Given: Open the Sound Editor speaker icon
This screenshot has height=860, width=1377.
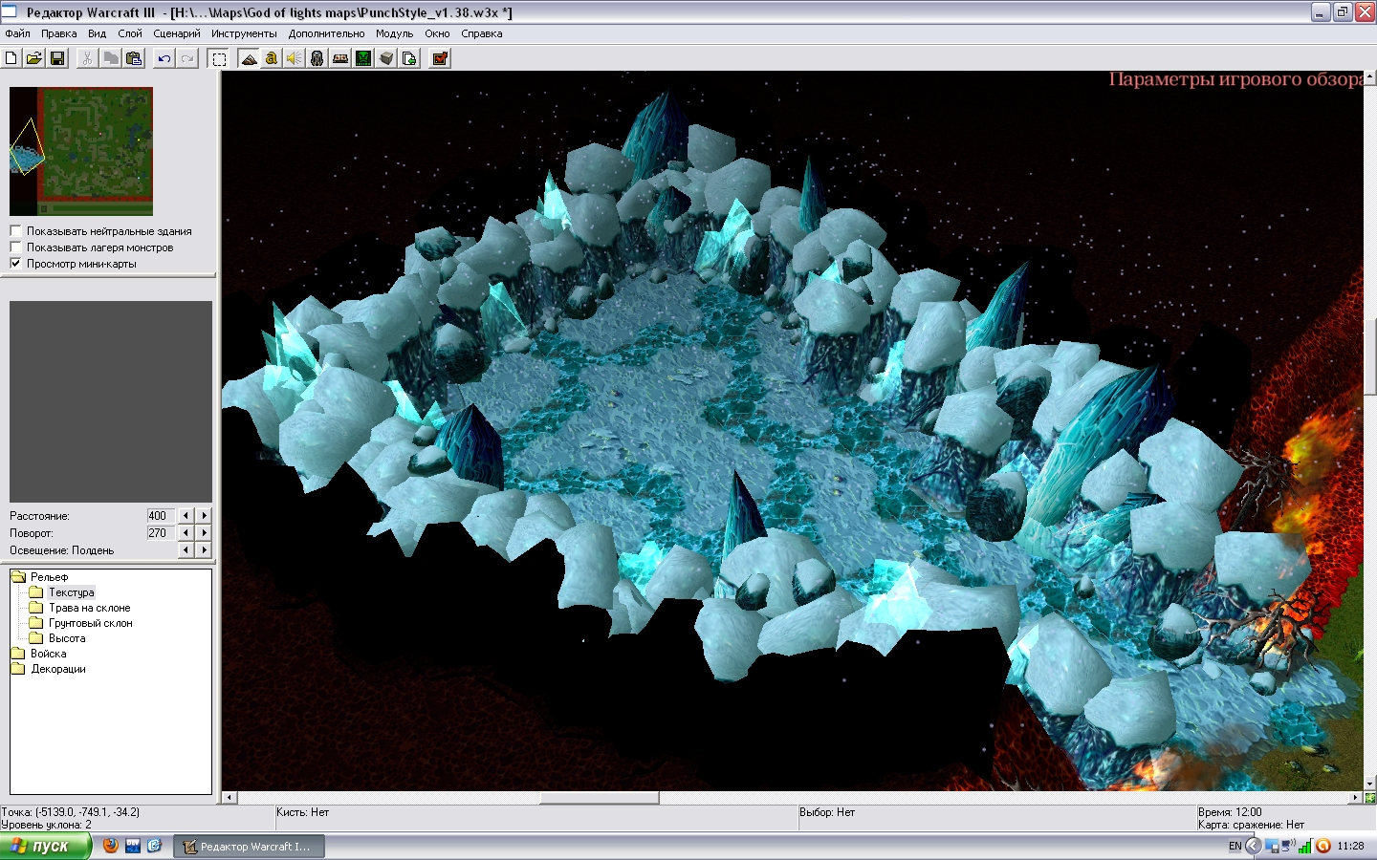Looking at the screenshot, I should pyautogui.click(x=295, y=58).
